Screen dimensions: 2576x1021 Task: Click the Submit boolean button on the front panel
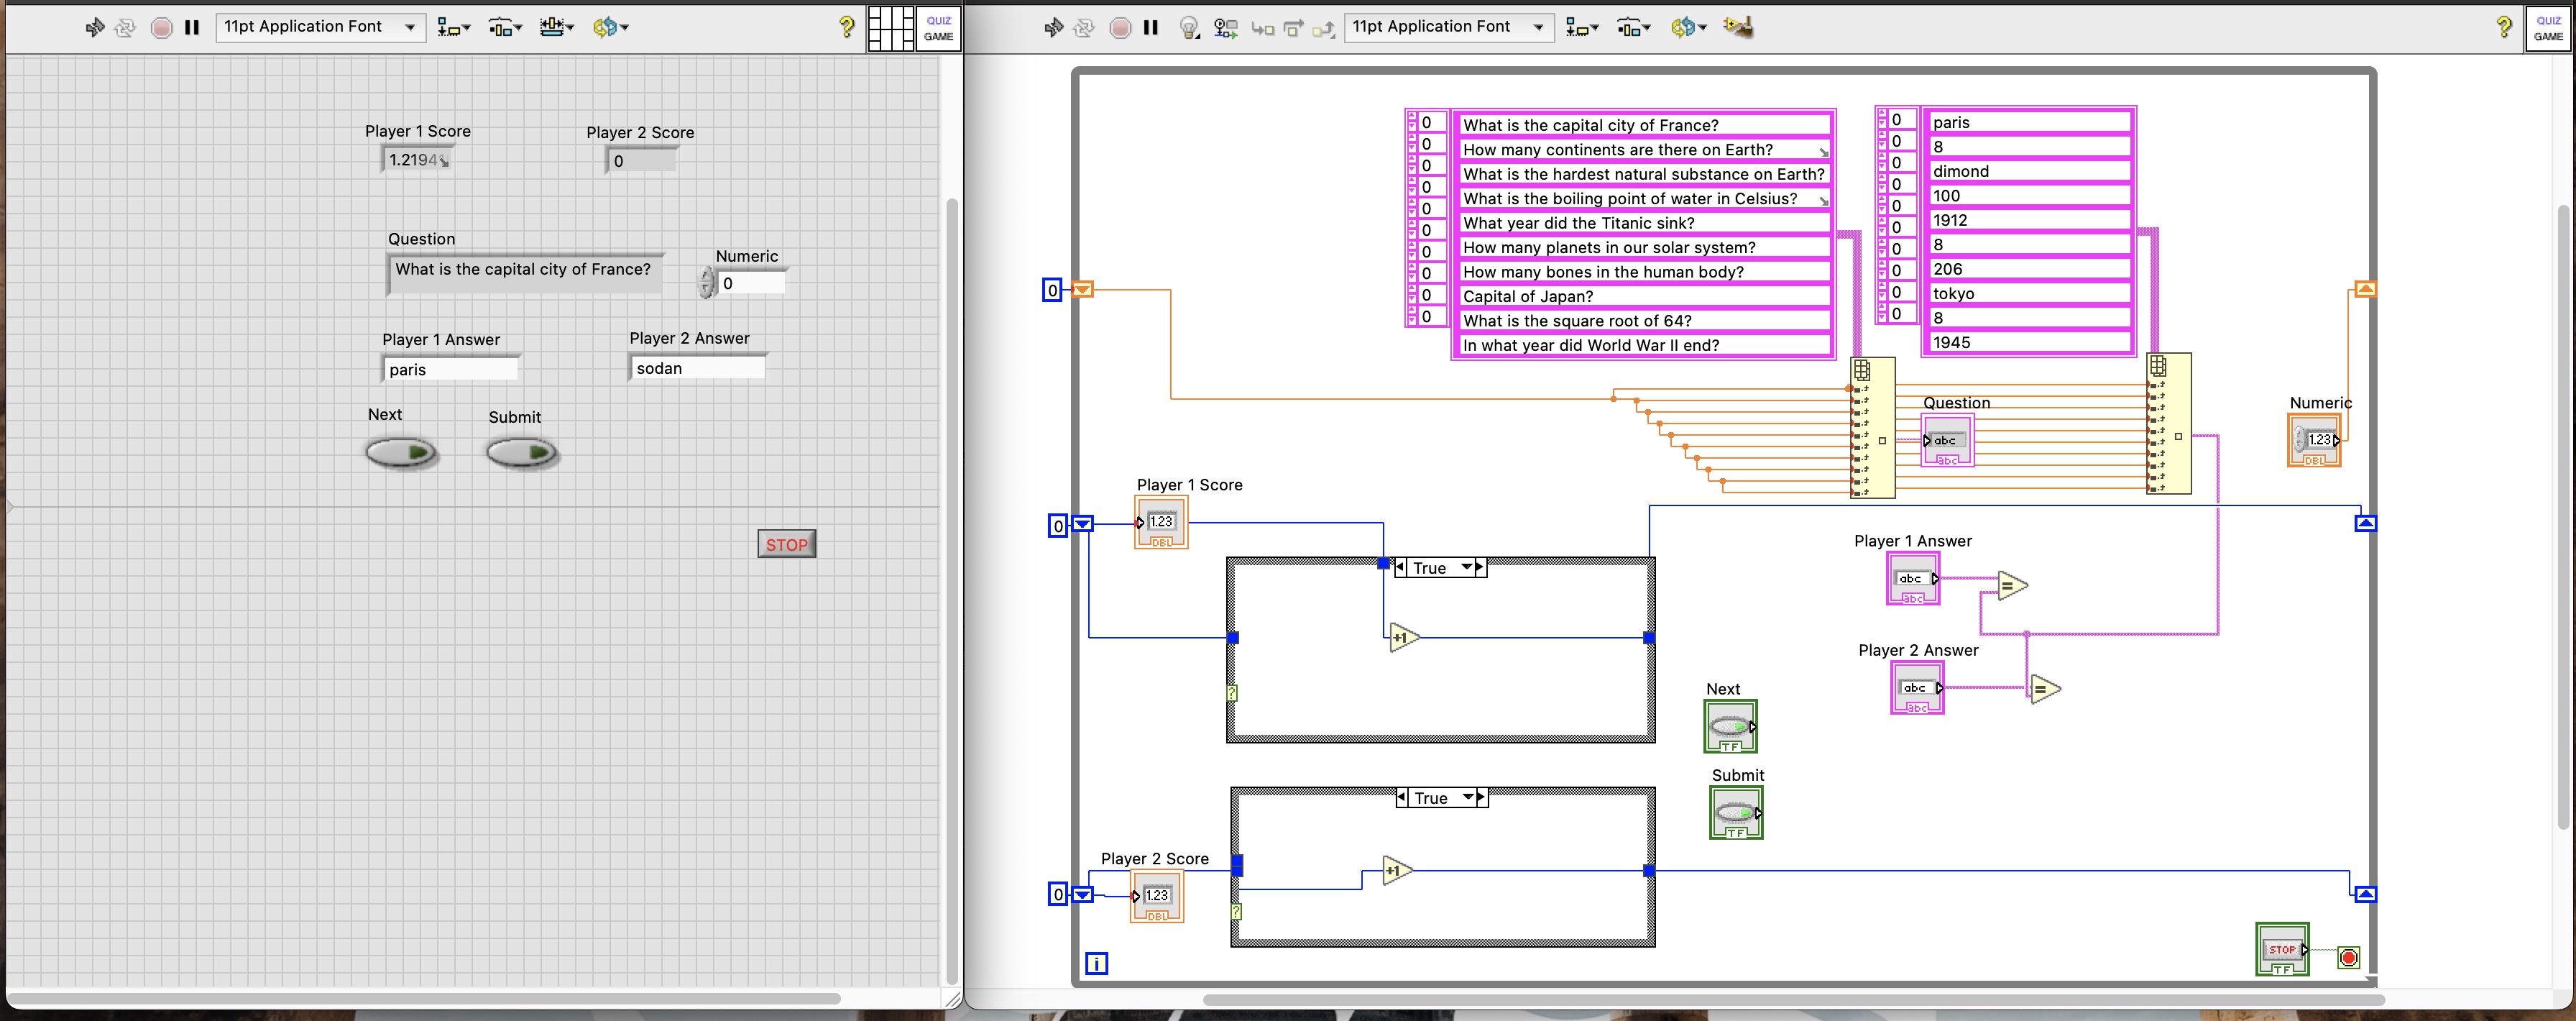[x=521, y=453]
